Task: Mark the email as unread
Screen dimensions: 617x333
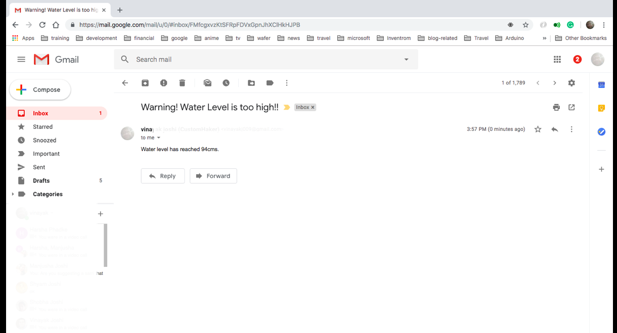Action: (x=207, y=83)
